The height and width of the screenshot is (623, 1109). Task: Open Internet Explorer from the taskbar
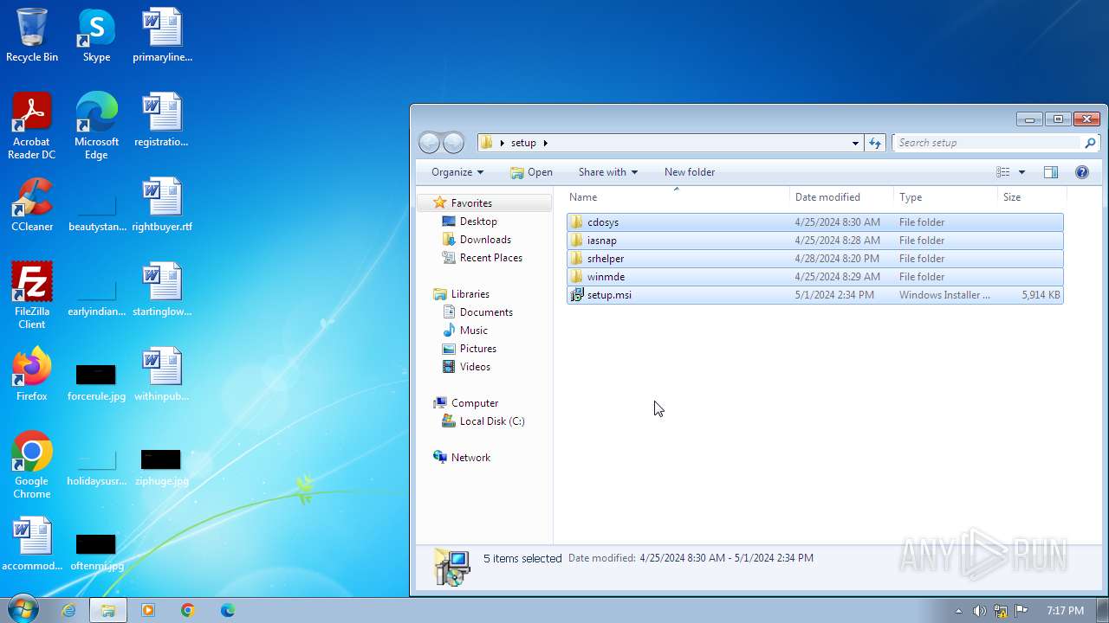pos(68,610)
